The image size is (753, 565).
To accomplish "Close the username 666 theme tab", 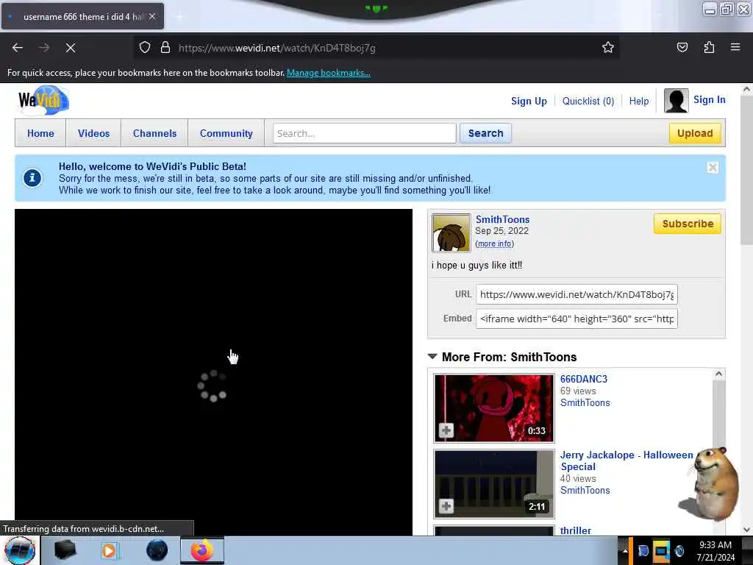I will [152, 16].
